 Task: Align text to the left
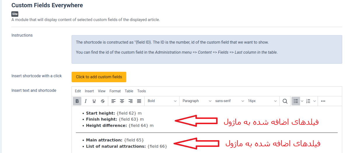point(113,101)
